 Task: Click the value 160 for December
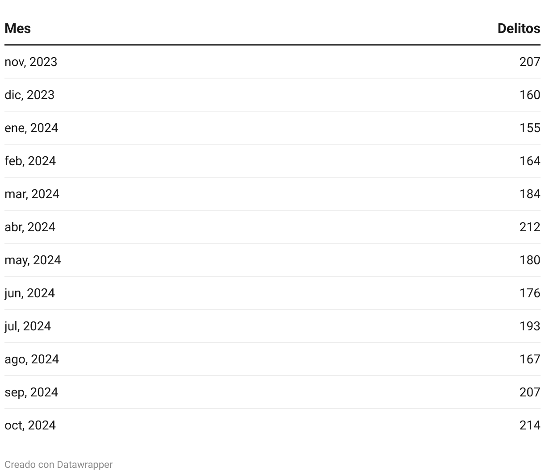[530, 95]
